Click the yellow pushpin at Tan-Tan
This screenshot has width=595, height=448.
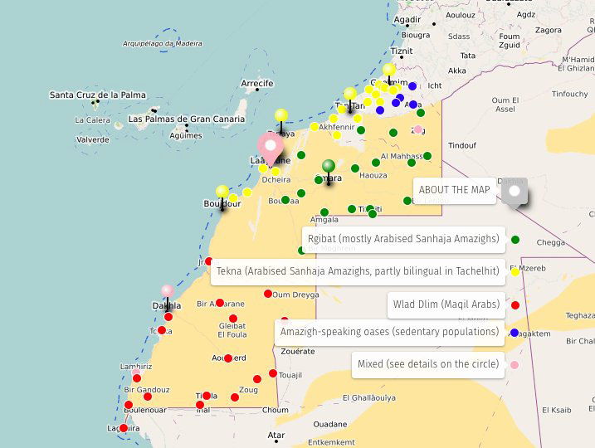click(350, 94)
